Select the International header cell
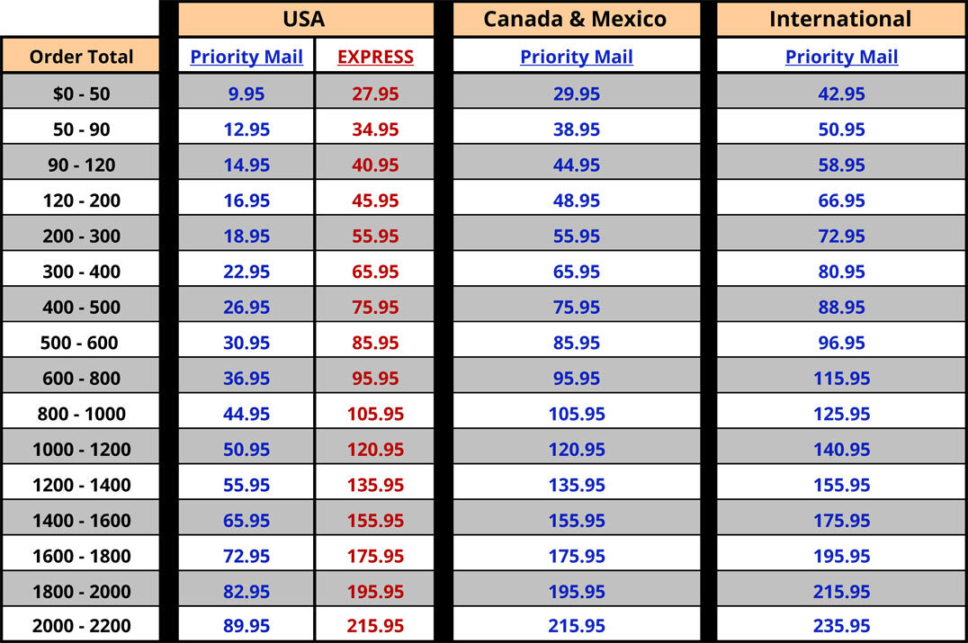This screenshot has width=968, height=643. (x=840, y=19)
